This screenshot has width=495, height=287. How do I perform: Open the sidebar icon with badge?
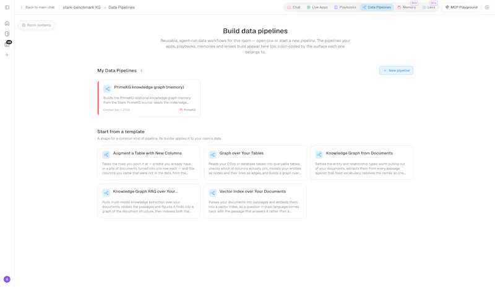point(7,44)
